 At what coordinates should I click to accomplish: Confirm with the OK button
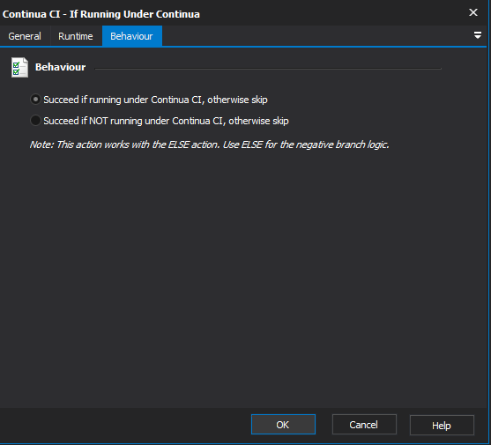pyautogui.click(x=283, y=425)
